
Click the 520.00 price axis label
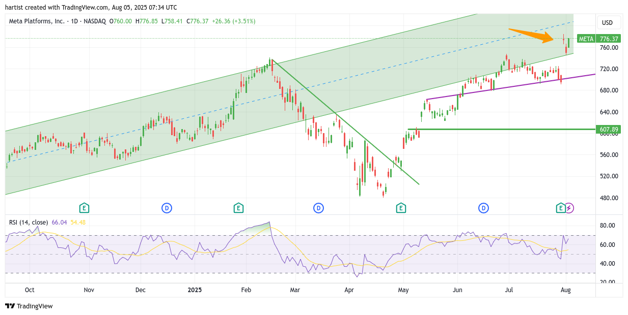pyautogui.click(x=609, y=176)
